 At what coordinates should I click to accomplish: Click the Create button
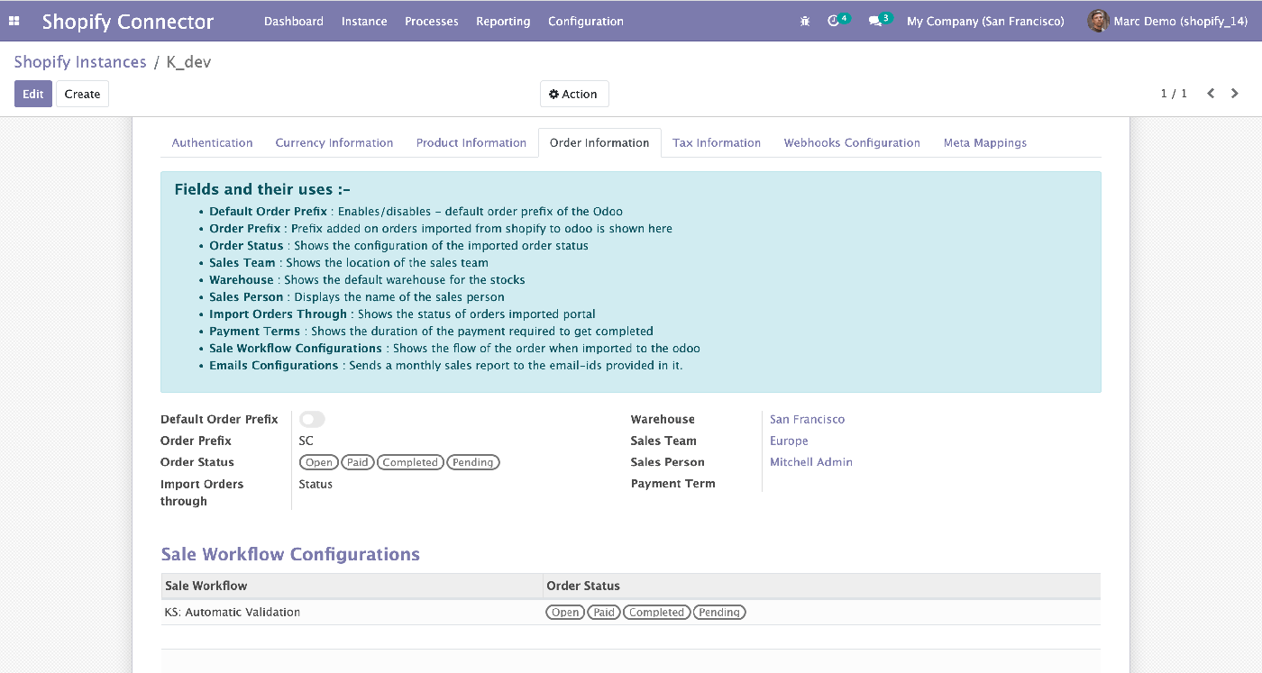tap(82, 94)
